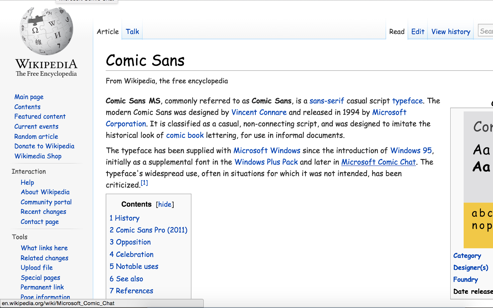The height and width of the screenshot is (308, 493).
Task: Click the Wikipedia globe logo
Action: point(46,31)
